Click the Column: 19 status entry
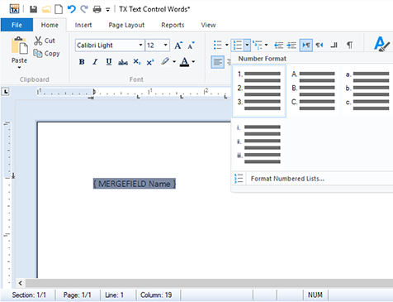 156,295
